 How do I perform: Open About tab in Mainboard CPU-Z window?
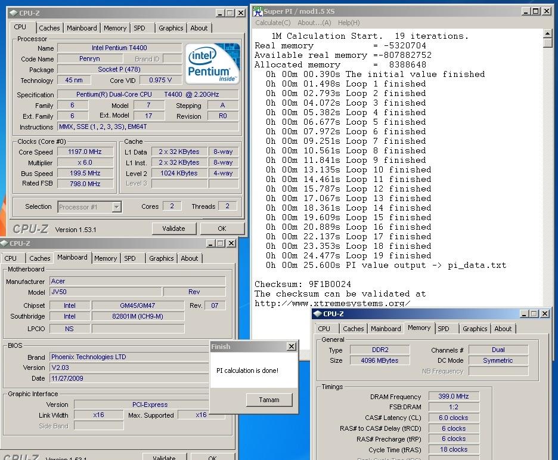click(x=189, y=258)
